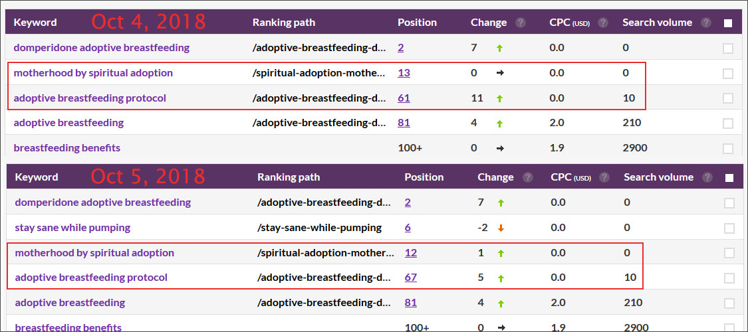Check the box for stay sane while pumping row
Screen dimensions: 748x332
coord(729,228)
